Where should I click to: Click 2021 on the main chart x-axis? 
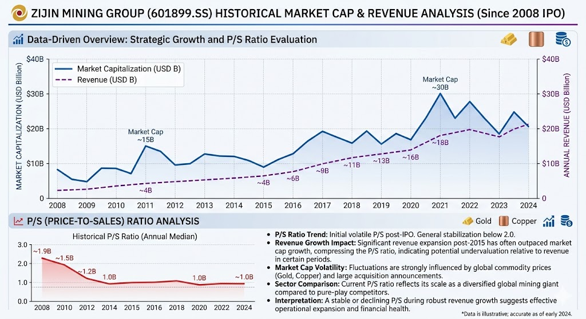click(x=440, y=205)
